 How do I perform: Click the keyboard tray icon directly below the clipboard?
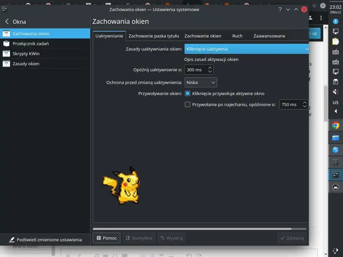pyautogui.click(x=335, y=52)
